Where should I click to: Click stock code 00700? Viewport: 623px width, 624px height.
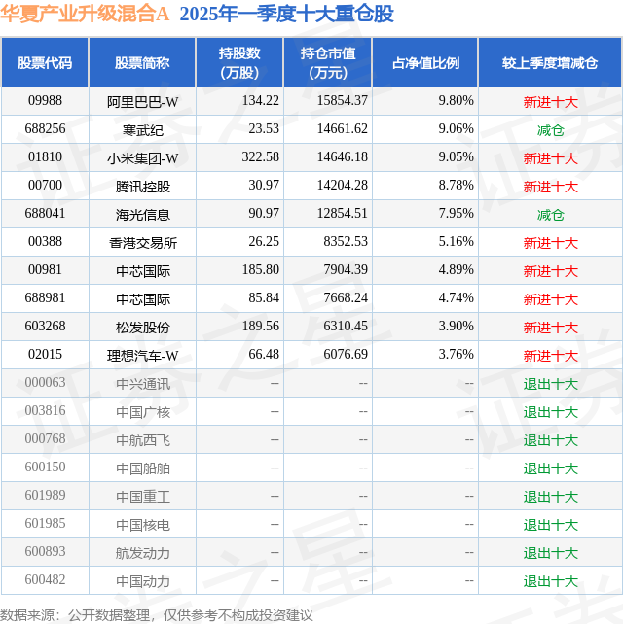point(45,186)
